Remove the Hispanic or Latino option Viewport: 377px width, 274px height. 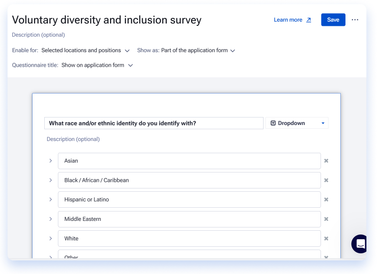click(326, 200)
